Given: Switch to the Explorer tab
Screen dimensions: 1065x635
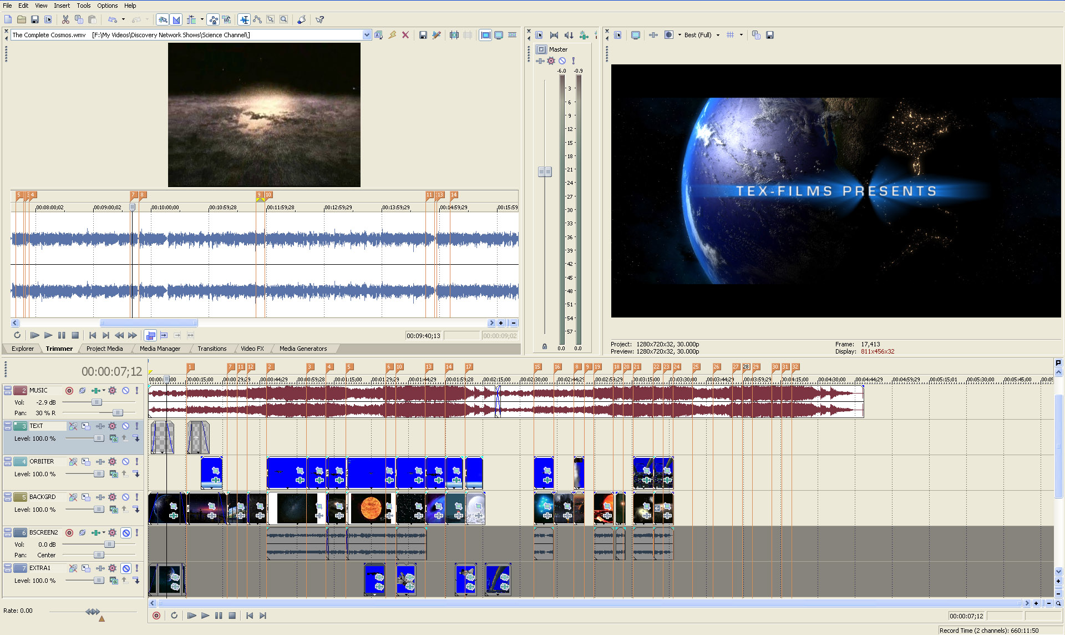Looking at the screenshot, I should [x=23, y=349].
